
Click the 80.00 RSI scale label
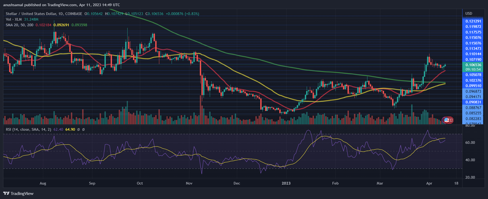tap(470, 125)
